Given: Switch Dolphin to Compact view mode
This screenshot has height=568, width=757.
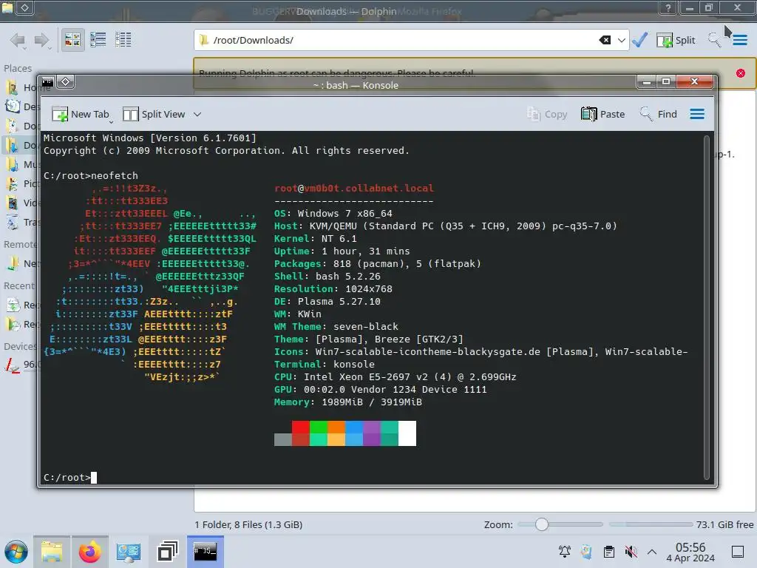Looking at the screenshot, I should [x=98, y=40].
